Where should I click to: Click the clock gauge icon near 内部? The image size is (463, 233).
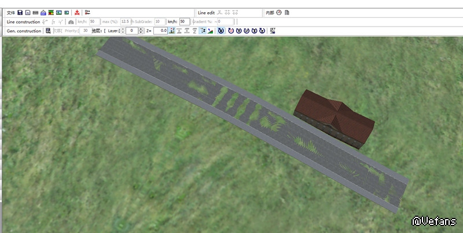279,12
